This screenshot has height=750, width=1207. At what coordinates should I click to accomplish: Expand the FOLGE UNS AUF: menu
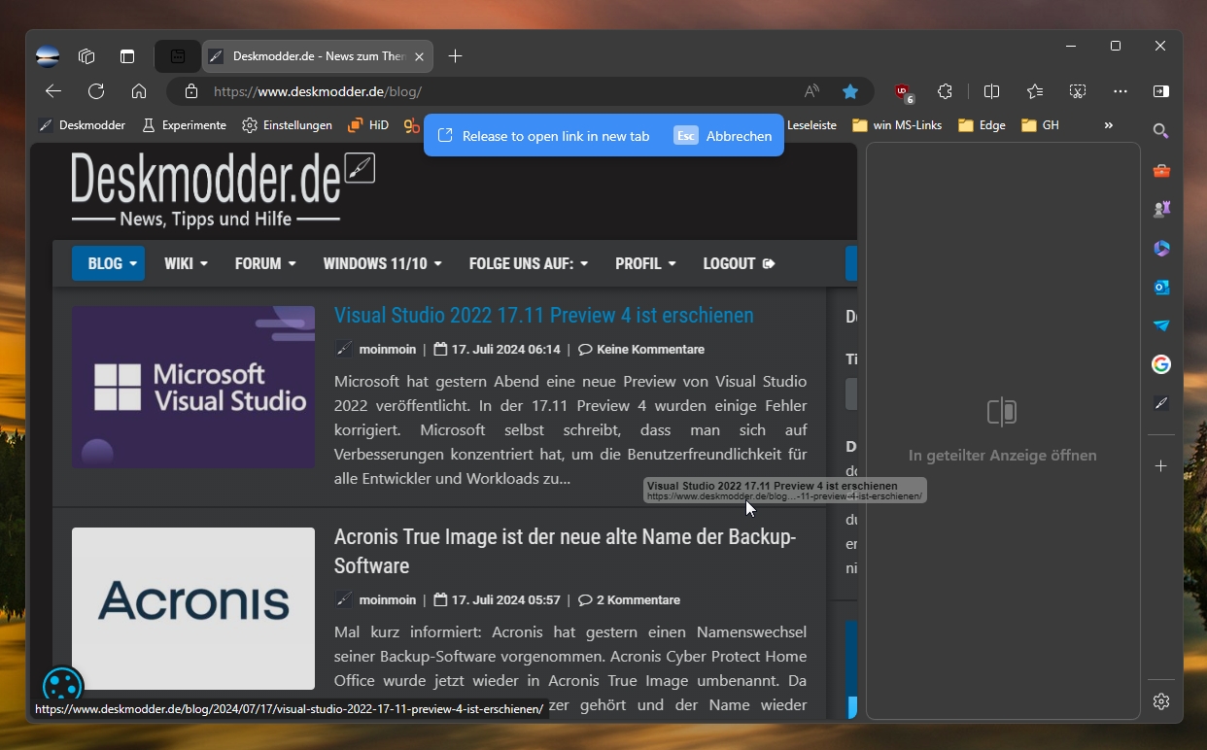click(x=529, y=263)
